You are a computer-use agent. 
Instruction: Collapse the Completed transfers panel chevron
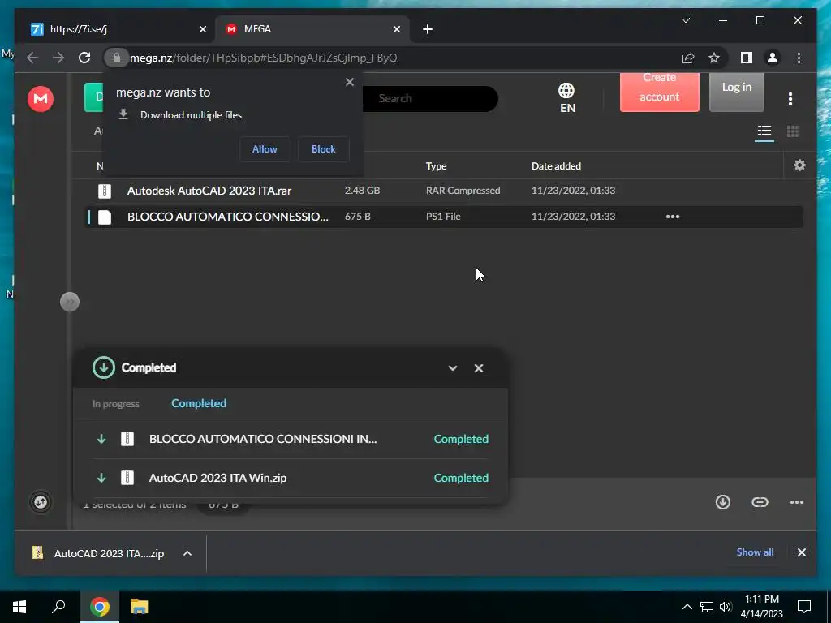point(453,368)
